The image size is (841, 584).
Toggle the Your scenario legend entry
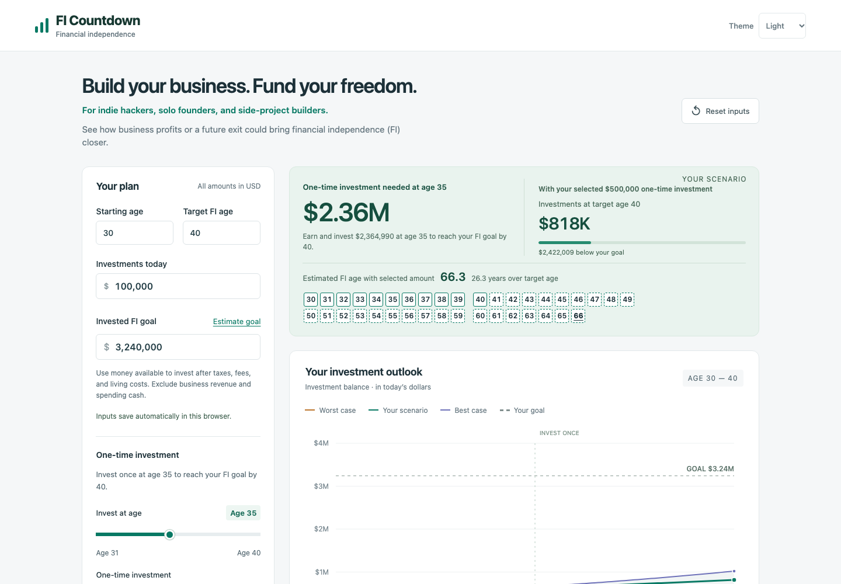pyautogui.click(x=398, y=411)
